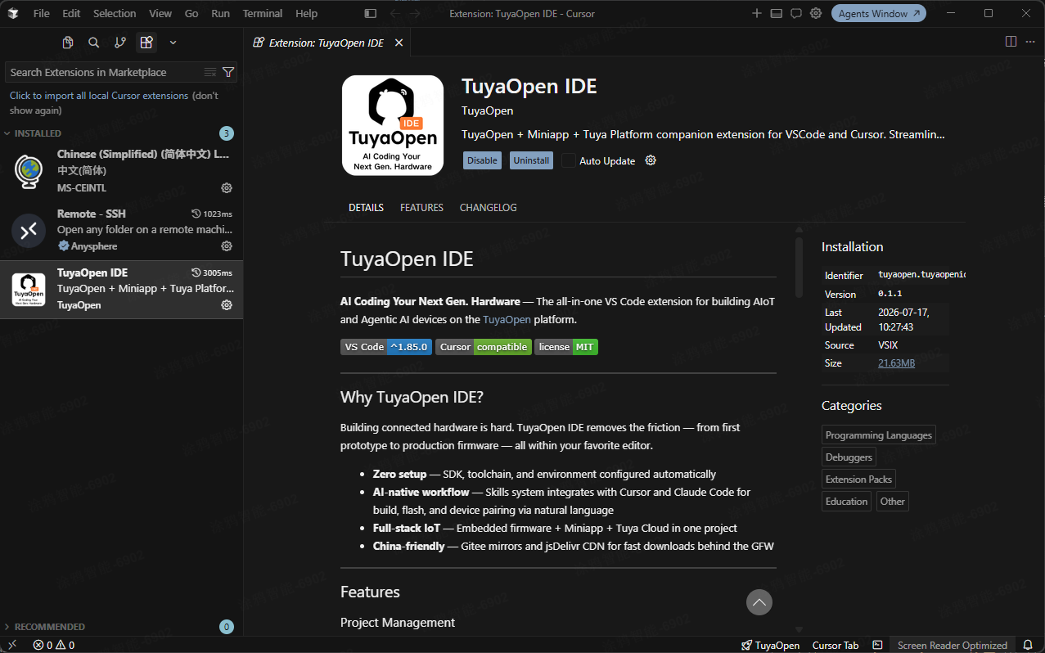Viewport: 1045px width, 653px height.
Task: Click the TuyaOpen publisher name
Action: click(488, 110)
